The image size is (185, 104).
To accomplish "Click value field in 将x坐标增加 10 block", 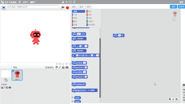I will (84, 63).
